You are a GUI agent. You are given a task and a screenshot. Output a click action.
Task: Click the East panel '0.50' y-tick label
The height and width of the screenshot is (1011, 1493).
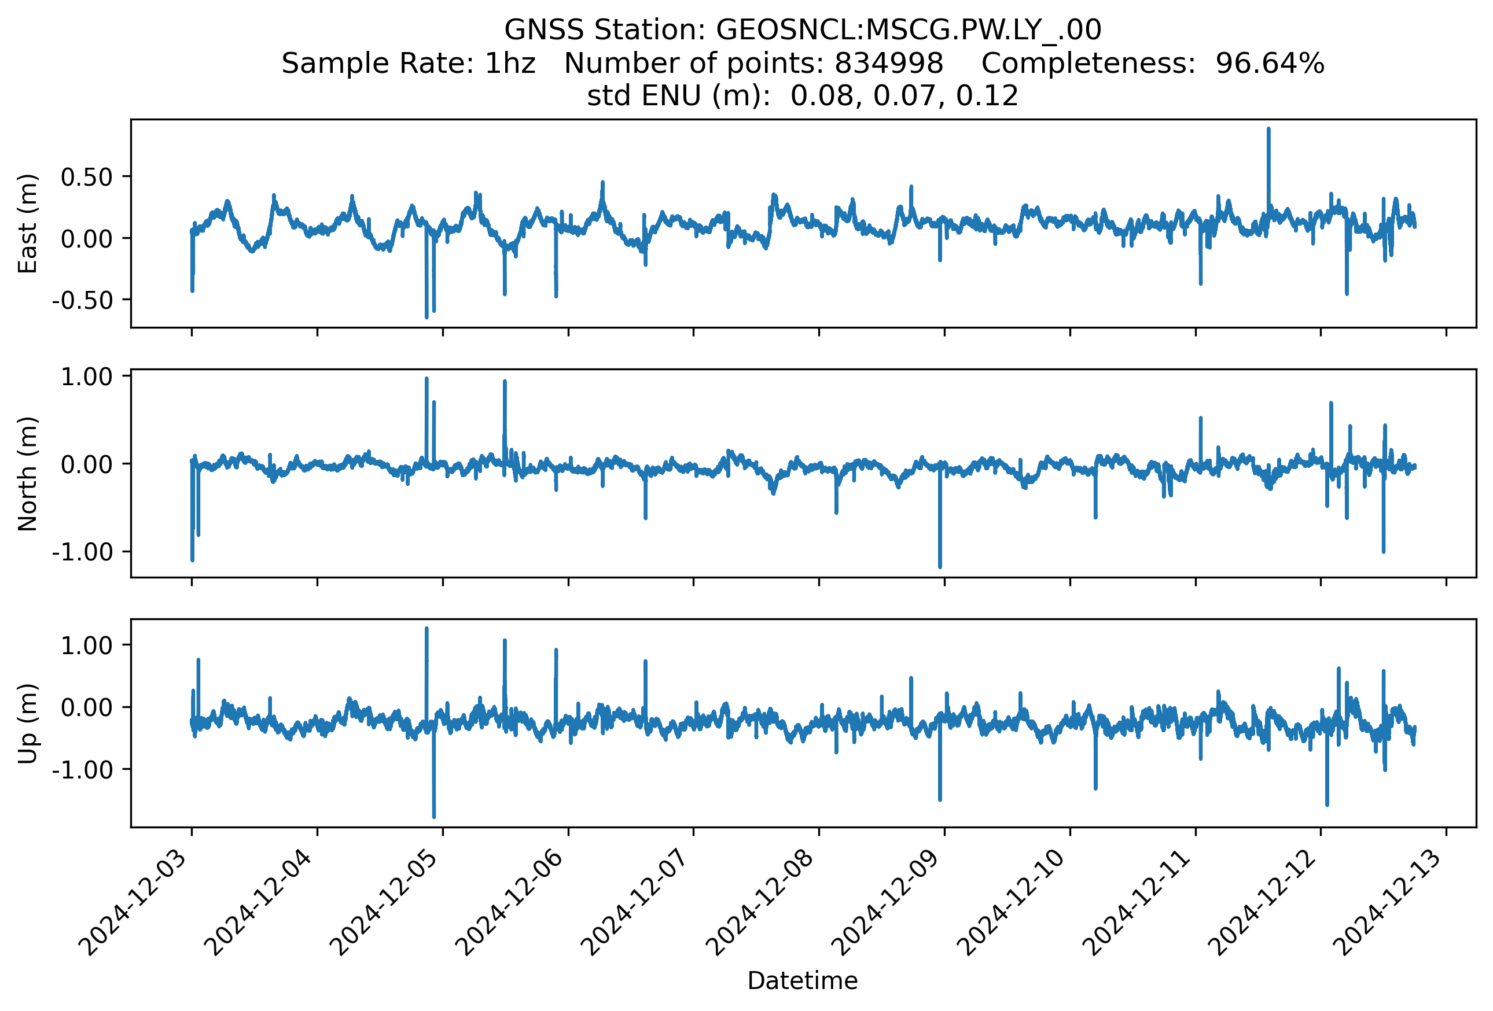coord(87,177)
